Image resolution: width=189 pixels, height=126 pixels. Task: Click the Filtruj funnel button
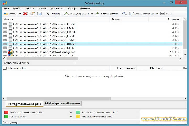point(53,14)
